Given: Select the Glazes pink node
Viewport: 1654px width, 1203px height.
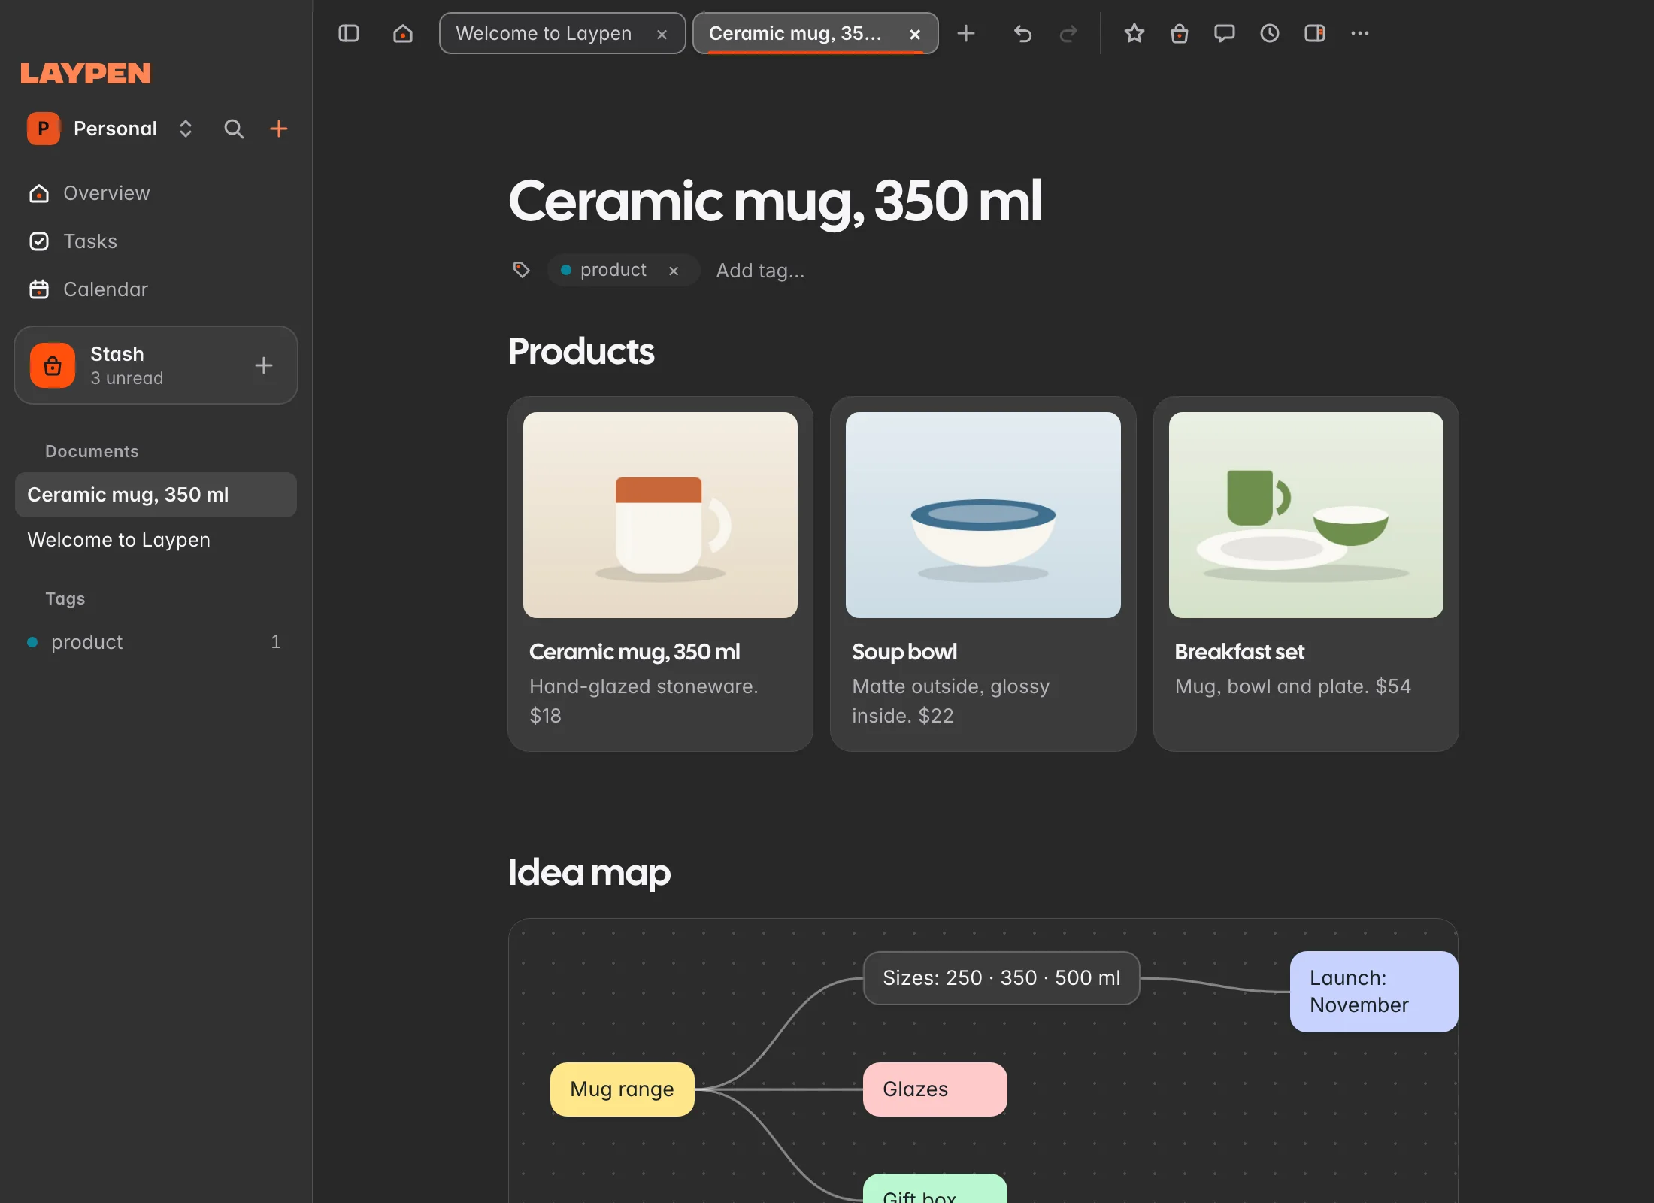Looking at the screenshot, I should coord(935,1089).
